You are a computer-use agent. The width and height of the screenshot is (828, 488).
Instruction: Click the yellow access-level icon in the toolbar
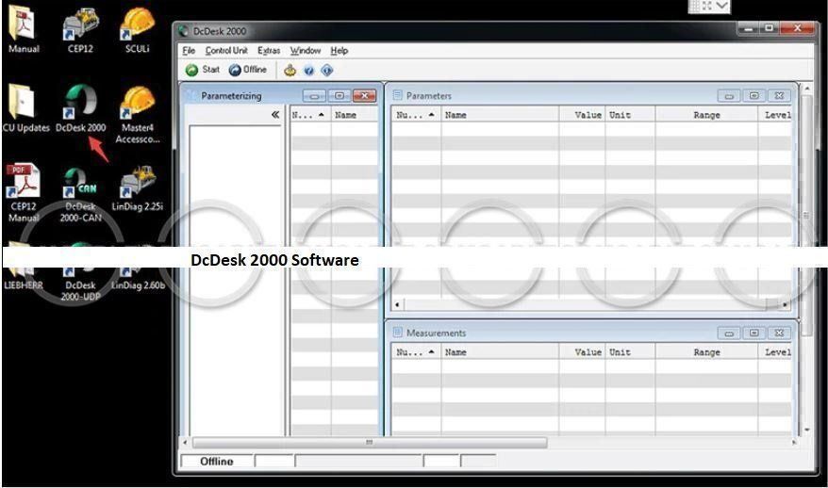tap(290, 70)
